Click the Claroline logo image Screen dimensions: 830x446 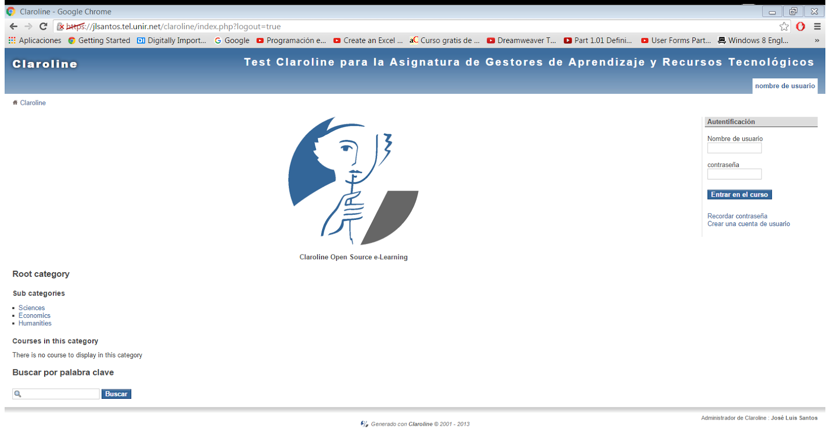click(x=353, y=181)
